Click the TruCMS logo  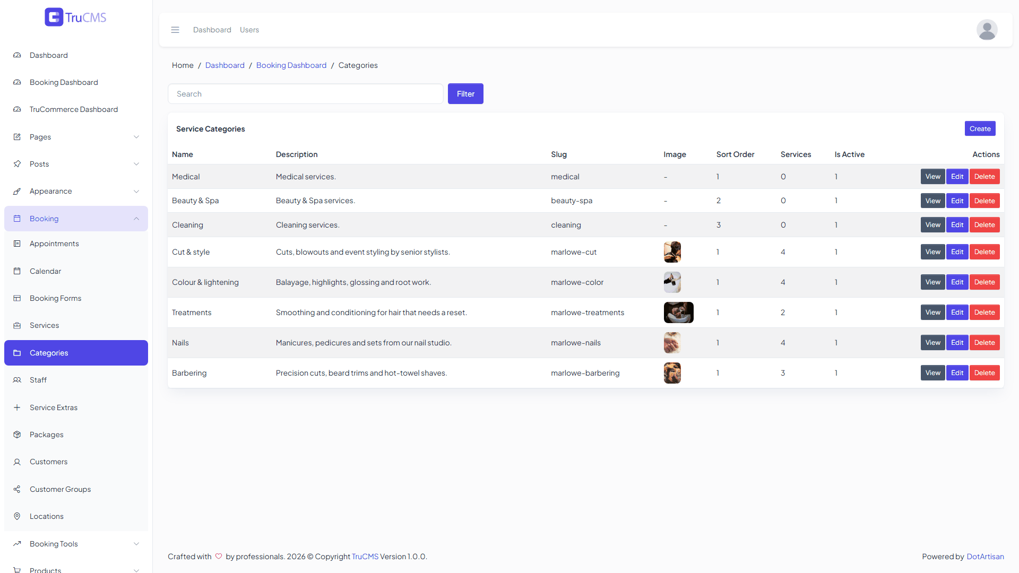75,17
